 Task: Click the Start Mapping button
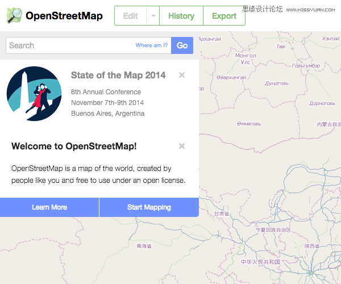coord(149,207)
